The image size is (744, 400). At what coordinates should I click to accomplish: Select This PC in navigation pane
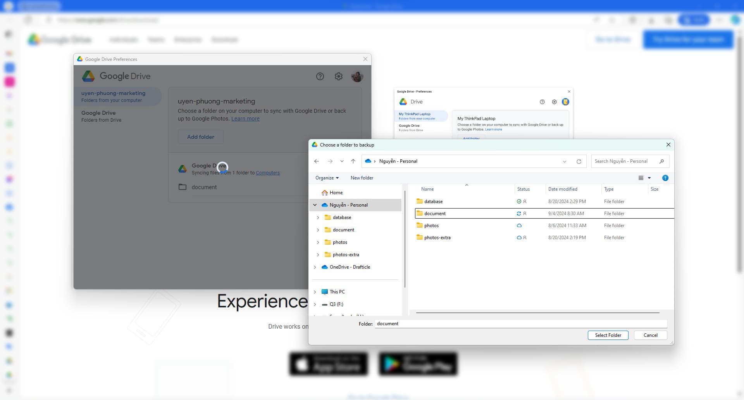tap(337, 292)
